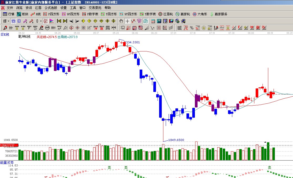This screenshot has height=178, width=293.
Task: Click the 日K线 chart label
Action: tap(5, 34)
